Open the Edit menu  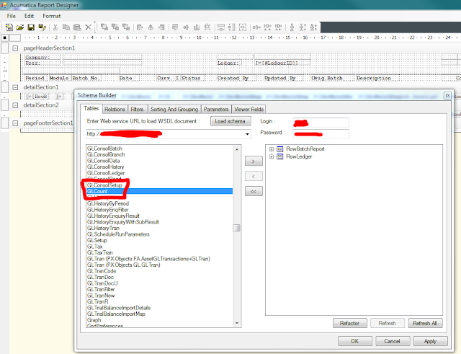click(x=29, y=16)
